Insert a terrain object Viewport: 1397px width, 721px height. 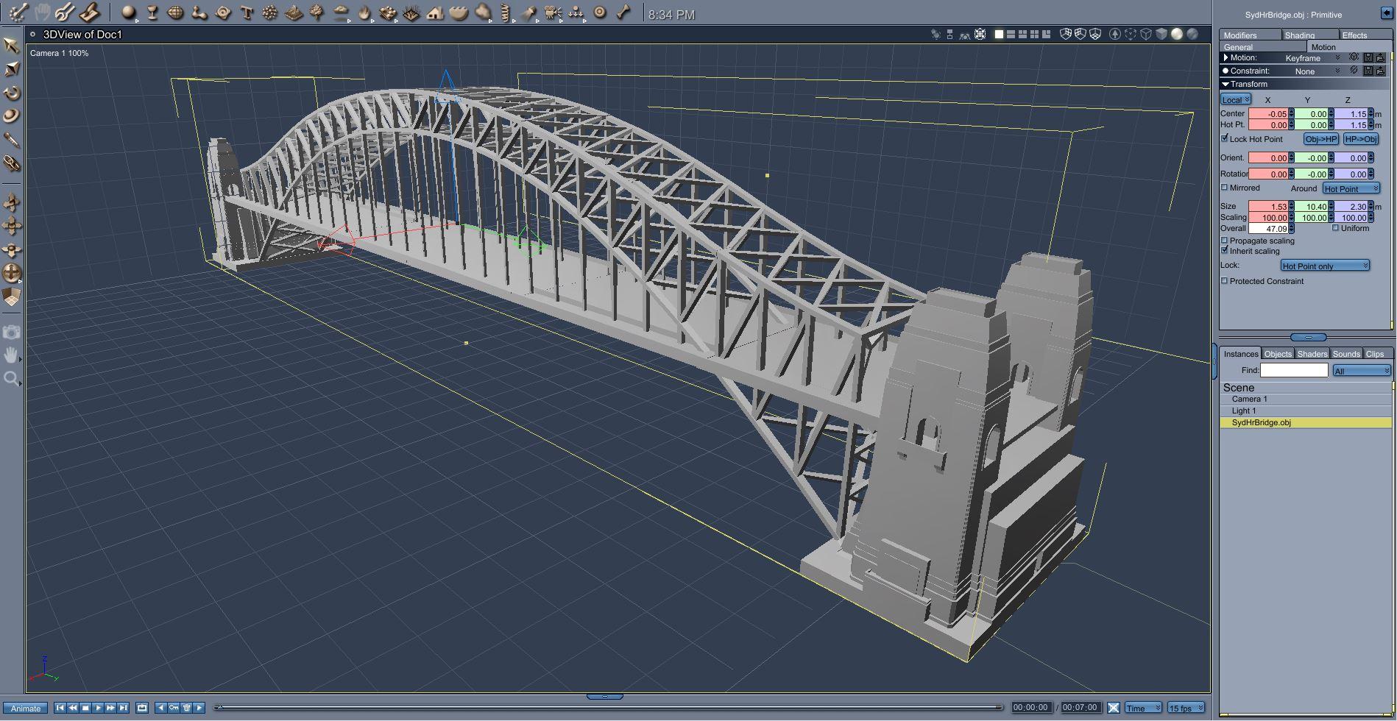point(294,13)
